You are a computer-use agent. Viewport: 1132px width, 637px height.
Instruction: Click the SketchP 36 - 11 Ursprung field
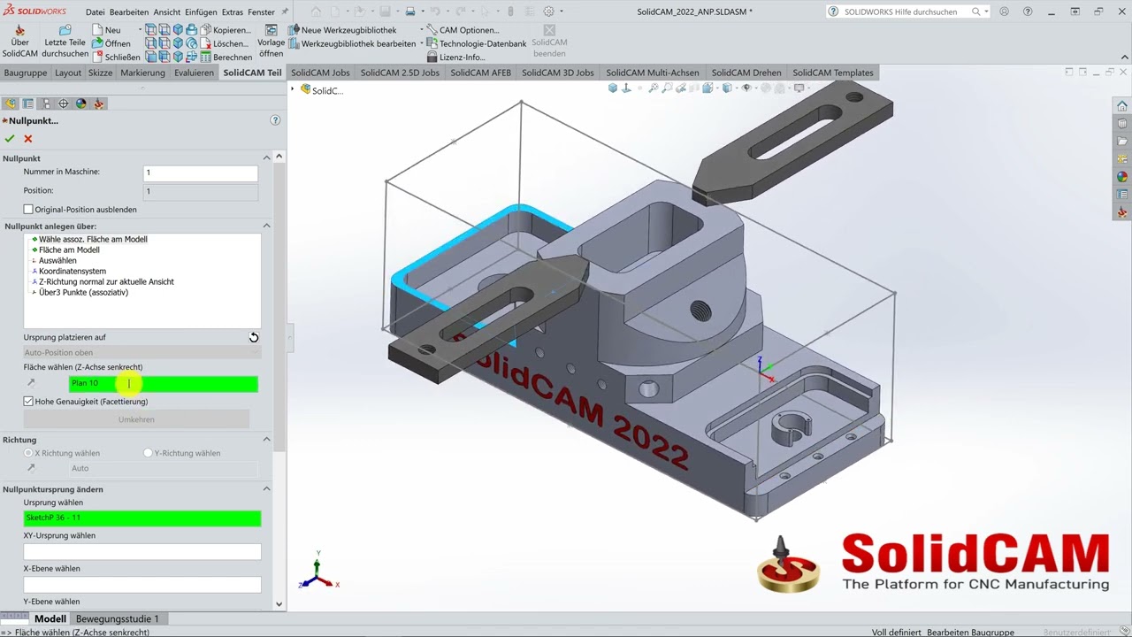(142, 518)
